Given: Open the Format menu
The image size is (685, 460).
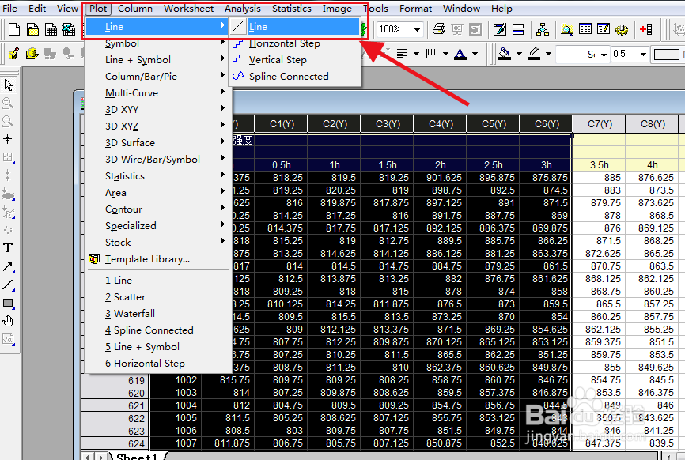Looking at the screenshot, I should tap(415, 8).
